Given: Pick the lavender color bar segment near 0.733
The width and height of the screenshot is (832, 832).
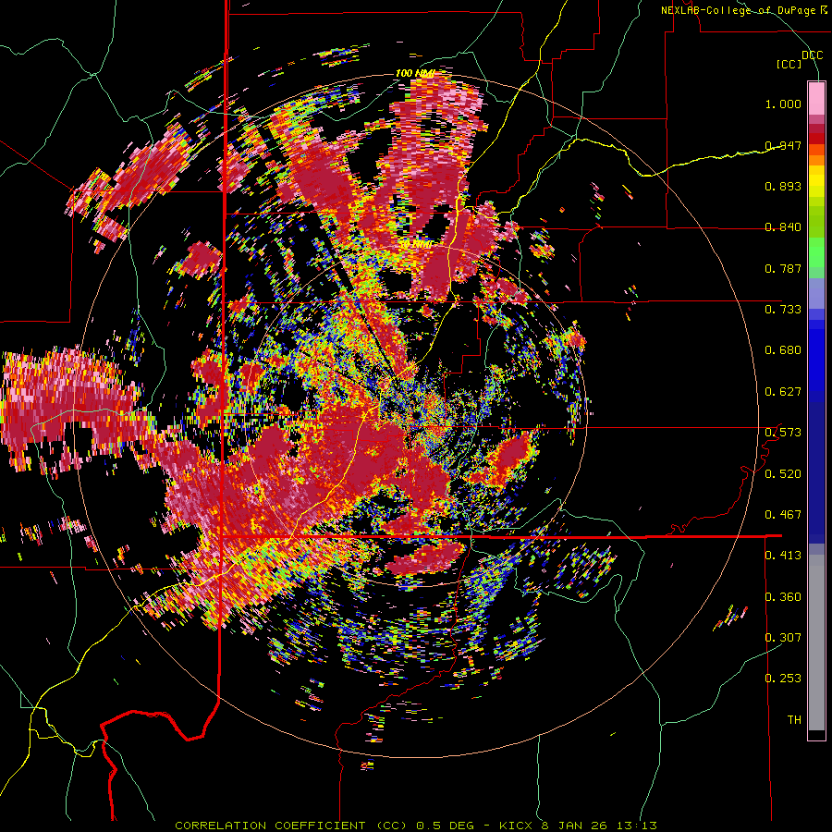Looking at the screenshot, I should [816, 293].
